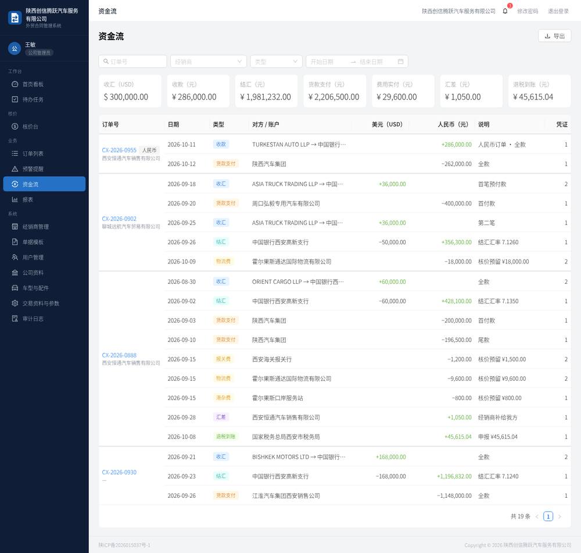Image resolution: width=581 pixels, height=553 pixels.
Task: Click the 订单列表 list icon
Action: click(x=15, y=154)
